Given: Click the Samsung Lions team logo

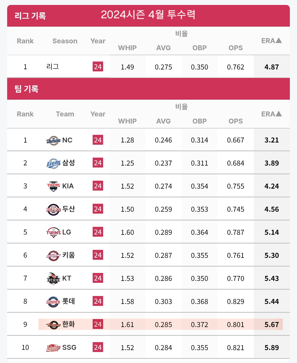Looking at the screenshot, I should pyautogui.click(x=53, y=163).
